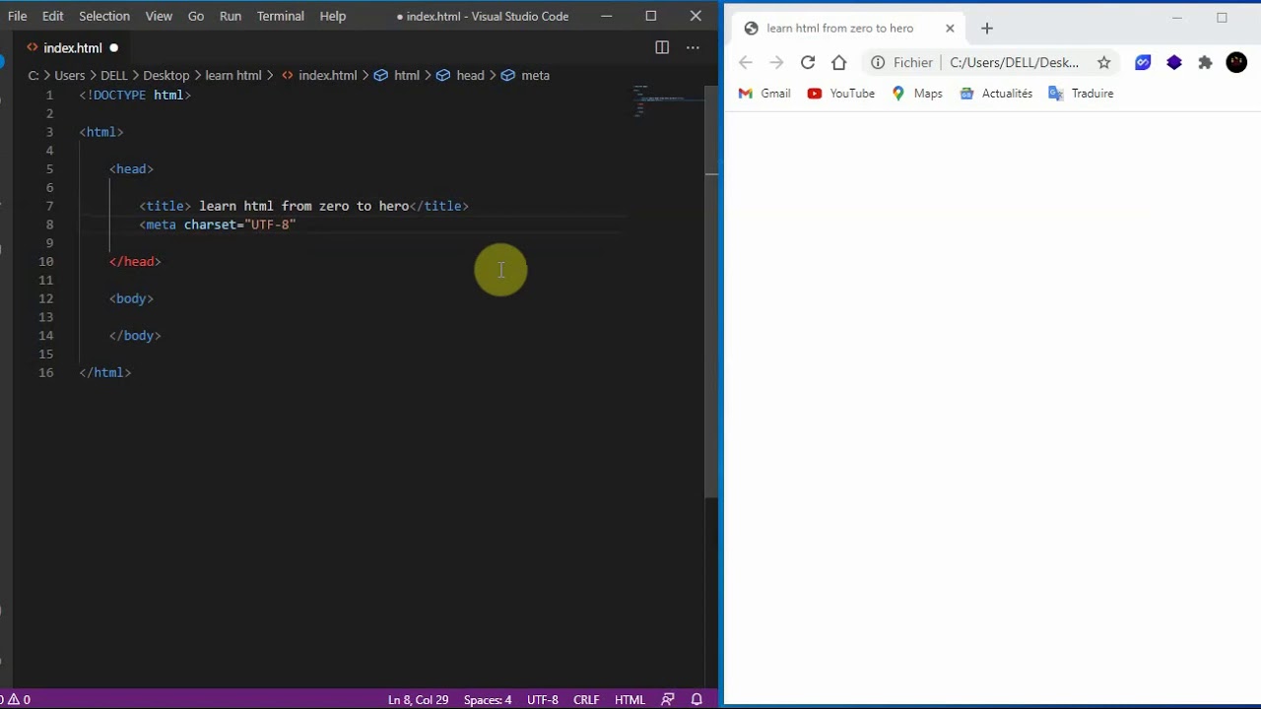The image size is (1261, 709).
Task: Select the Chrome tab learn html from zero to hero
Action: pyautogui.click(x=849, y=29)
